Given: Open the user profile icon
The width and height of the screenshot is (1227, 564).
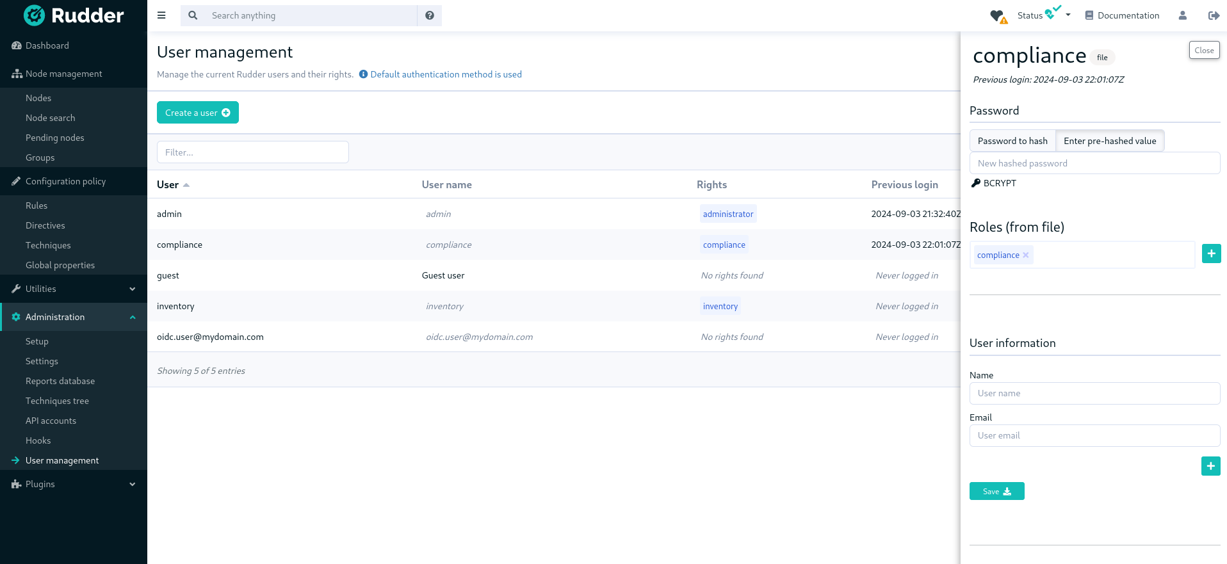Looking at the screenshot, I should [x=1182, y=15].
